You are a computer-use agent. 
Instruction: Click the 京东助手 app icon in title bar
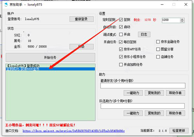coord(6,5)
